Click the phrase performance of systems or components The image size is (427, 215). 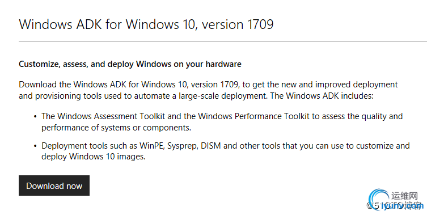coord(116,128)
